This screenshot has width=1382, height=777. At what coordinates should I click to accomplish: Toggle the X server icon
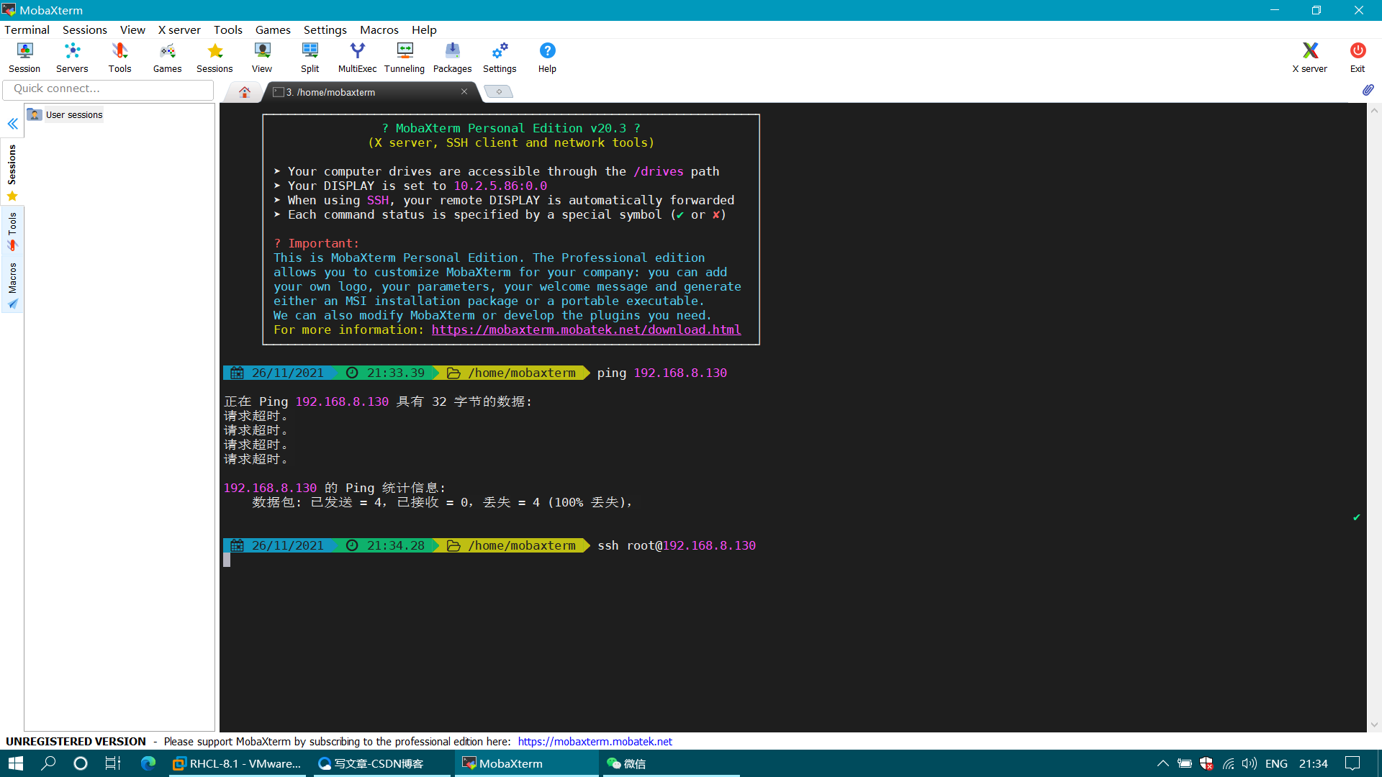1309,58
